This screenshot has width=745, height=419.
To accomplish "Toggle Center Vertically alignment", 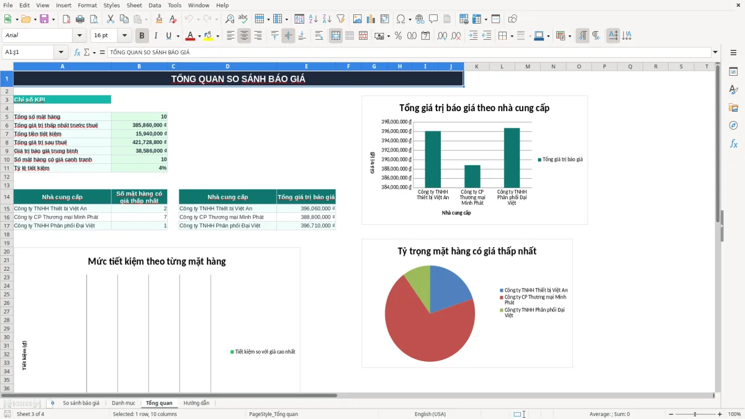I will [288, 36].
